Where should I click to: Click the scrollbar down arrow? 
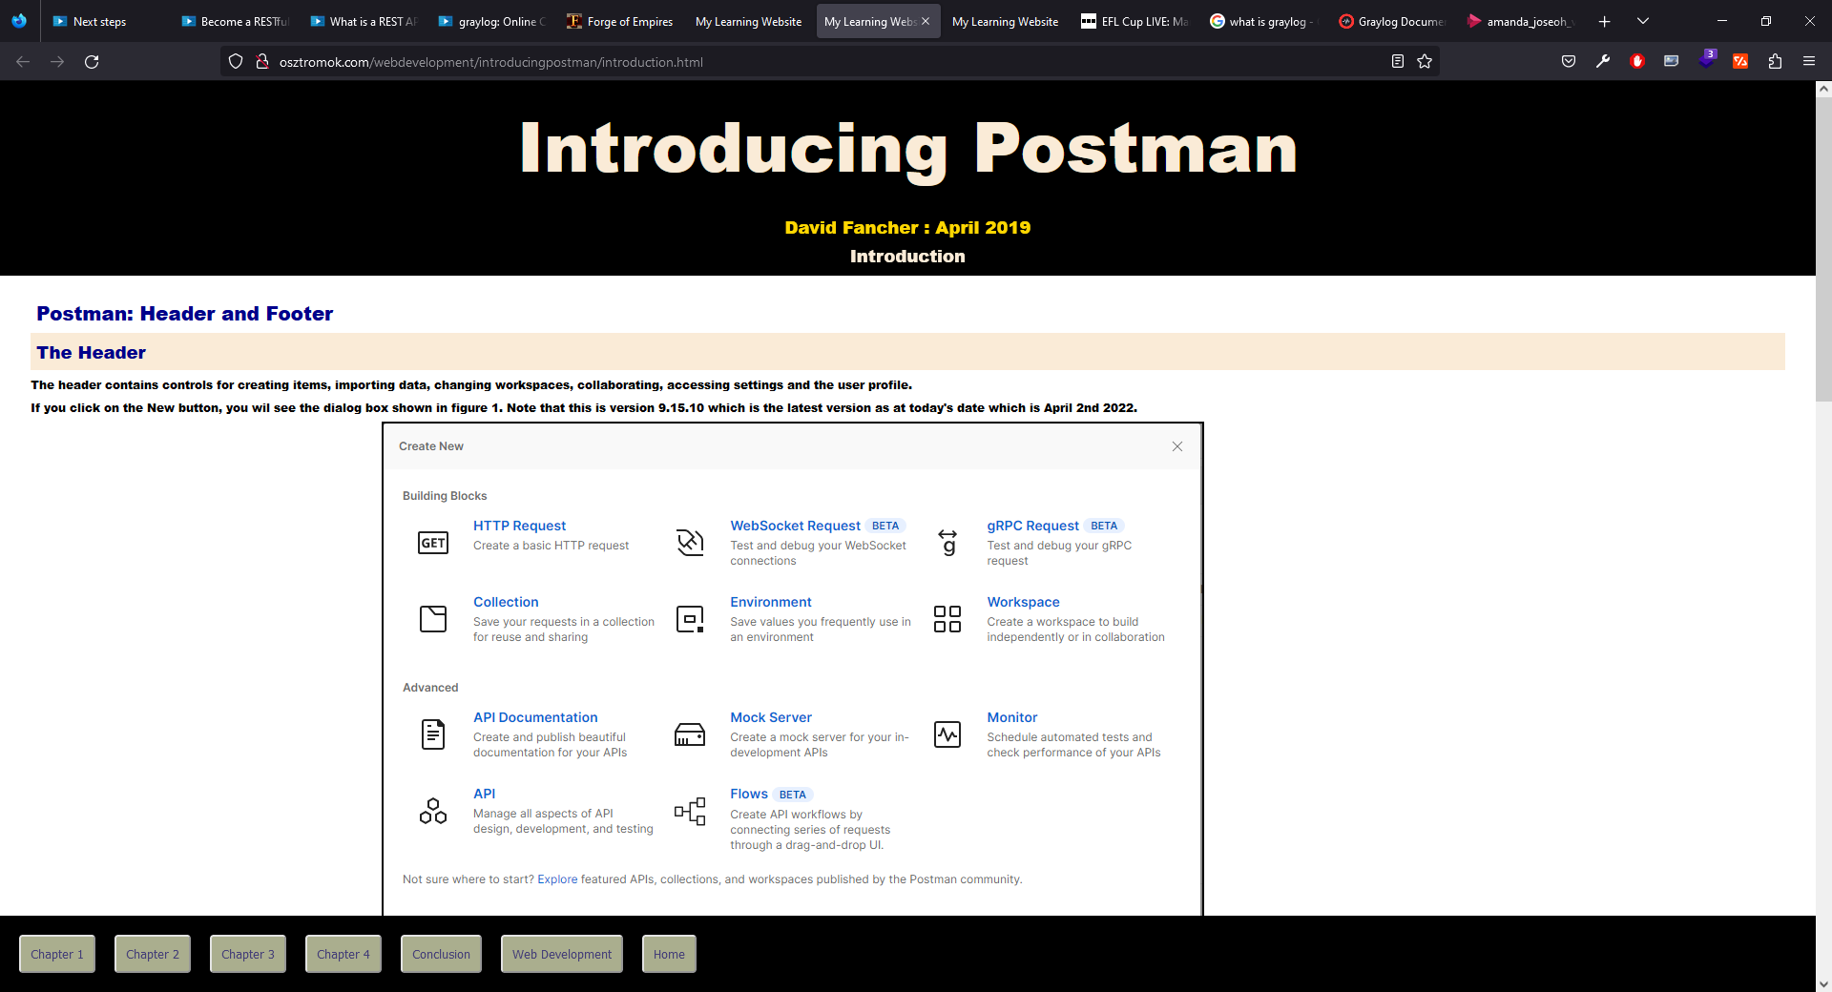1823,983
